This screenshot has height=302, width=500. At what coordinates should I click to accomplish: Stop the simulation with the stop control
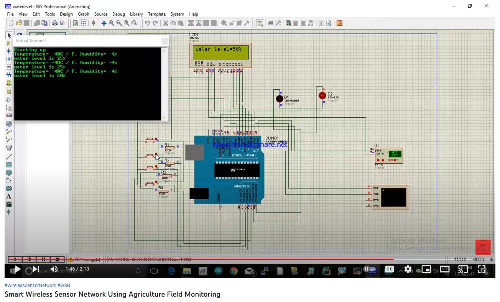[x=57, y=259]
